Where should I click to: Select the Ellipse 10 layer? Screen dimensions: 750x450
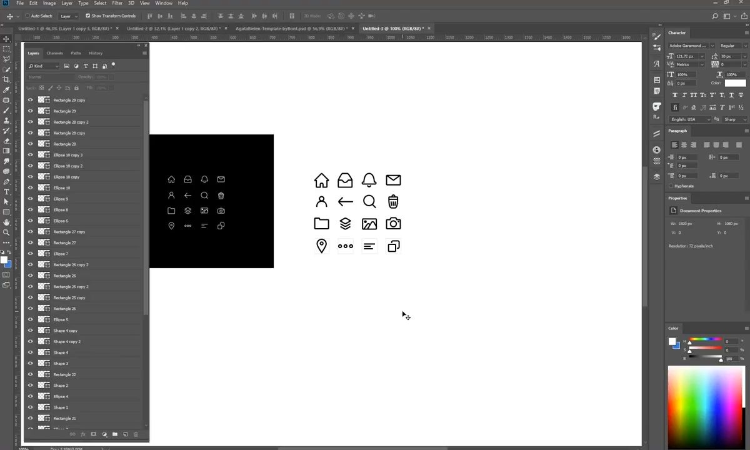[x=83, y=188]
